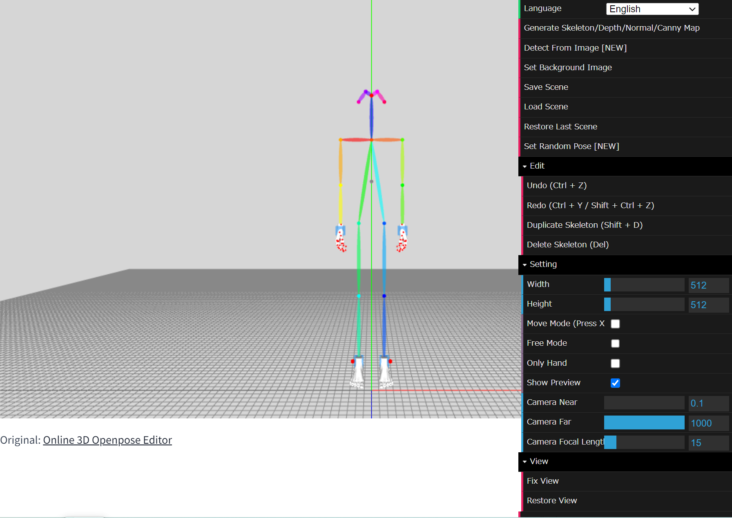Toggle Only Hand on
Image resolution: width=732 pixels, height=518 pixels.
click(x=615, y=363)
